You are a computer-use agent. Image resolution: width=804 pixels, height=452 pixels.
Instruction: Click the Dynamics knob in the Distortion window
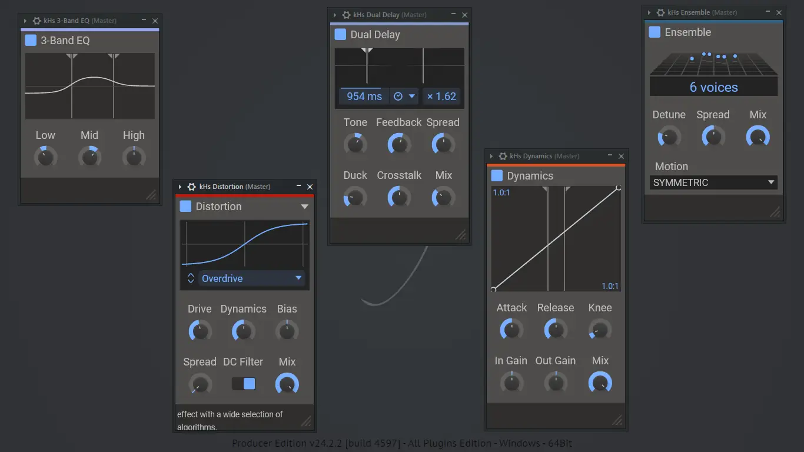click(x=243, y=331)
